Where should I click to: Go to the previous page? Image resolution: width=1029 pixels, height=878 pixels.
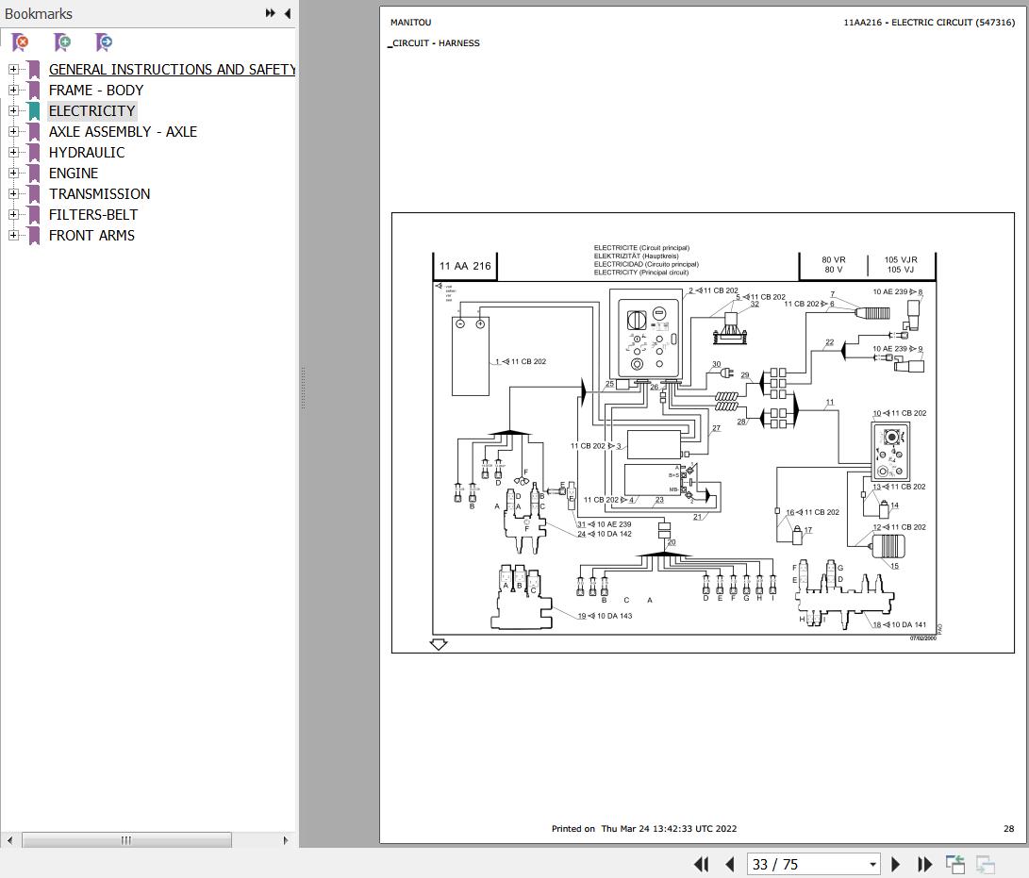coord(730,864)
